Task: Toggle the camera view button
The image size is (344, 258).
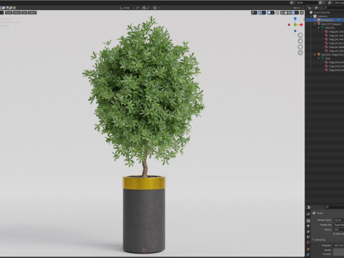Action: 300,47
